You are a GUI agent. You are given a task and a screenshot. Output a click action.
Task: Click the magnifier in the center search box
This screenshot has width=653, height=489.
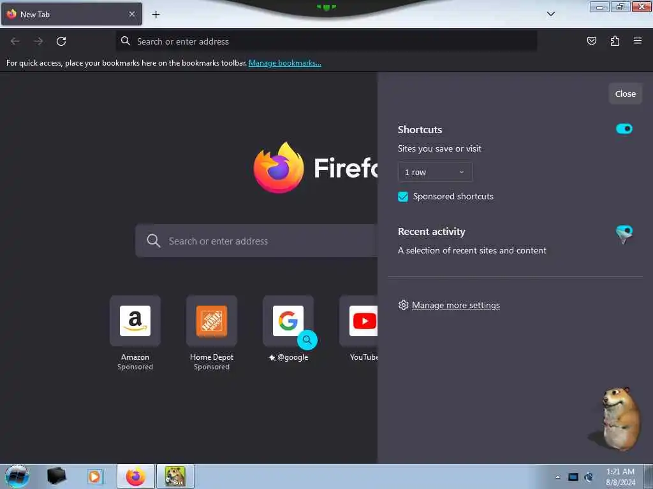[153, 241]
